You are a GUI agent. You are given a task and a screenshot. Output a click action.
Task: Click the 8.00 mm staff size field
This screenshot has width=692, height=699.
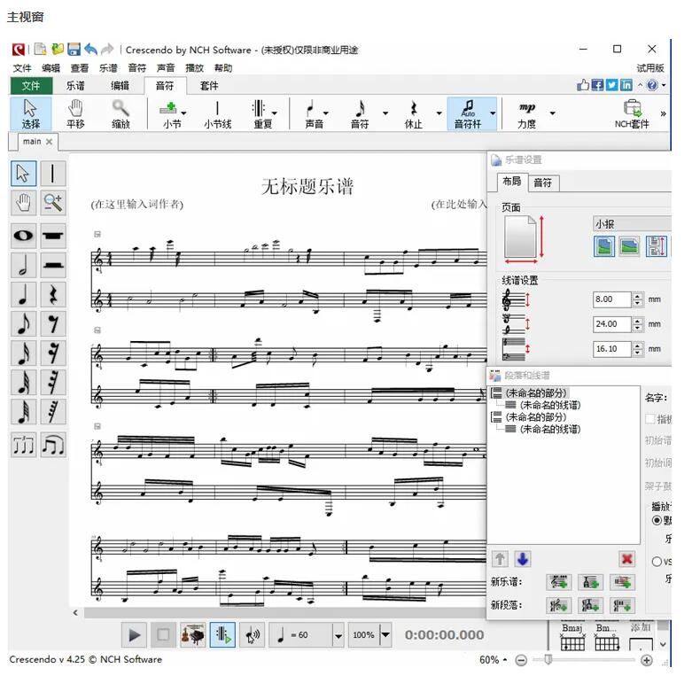tap(610, 299)
